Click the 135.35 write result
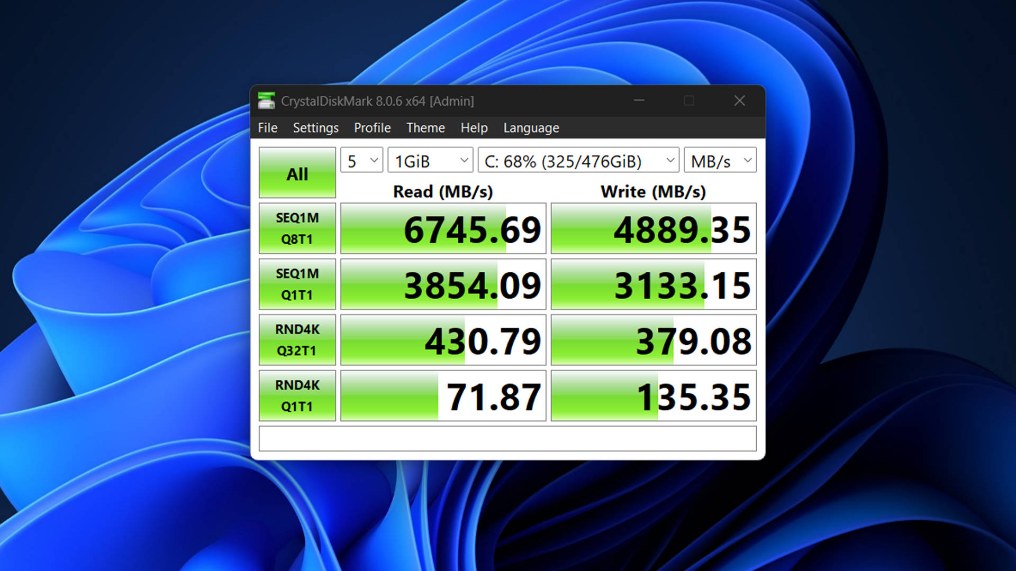1016x571 pixels. [x=654, y=396]
